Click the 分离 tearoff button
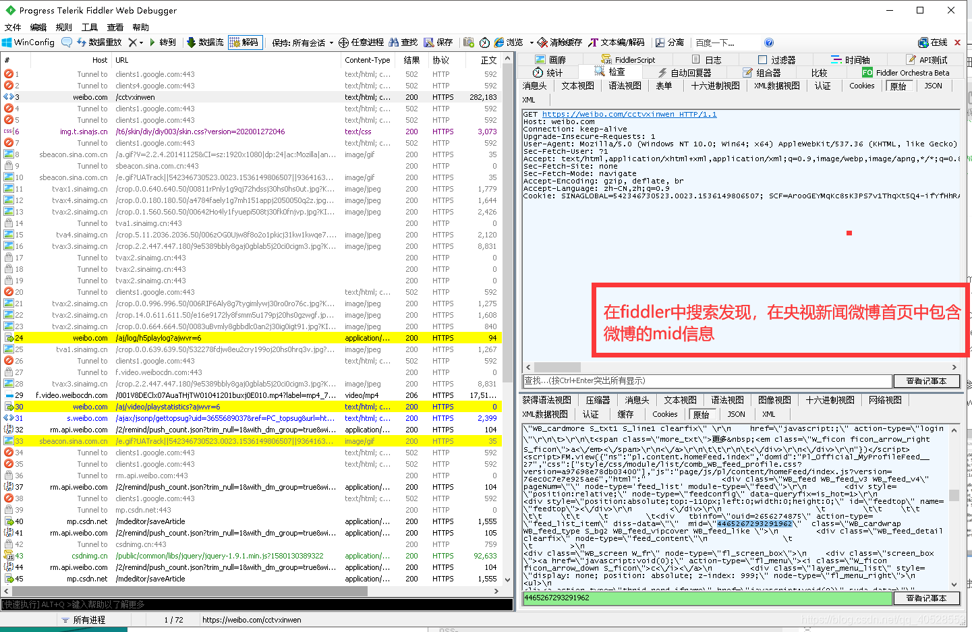This screenshot has width=972, height=632. click(x=670, y=42)
